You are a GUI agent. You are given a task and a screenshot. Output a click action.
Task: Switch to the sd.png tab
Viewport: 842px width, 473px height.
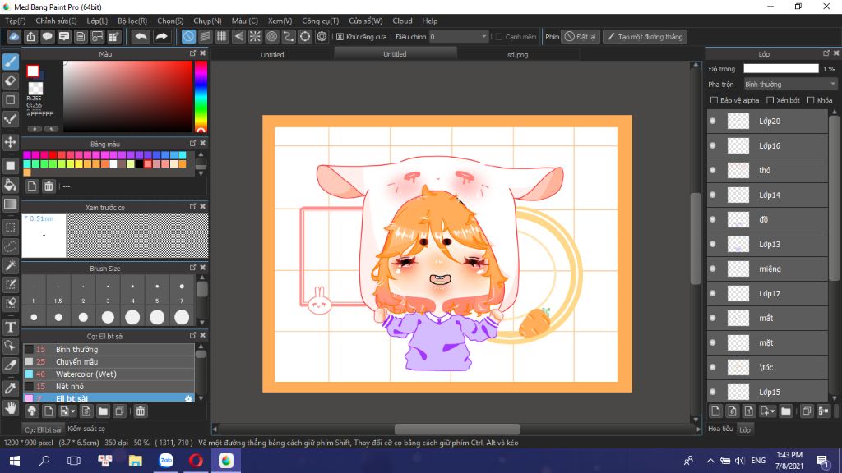click(518, 55)
